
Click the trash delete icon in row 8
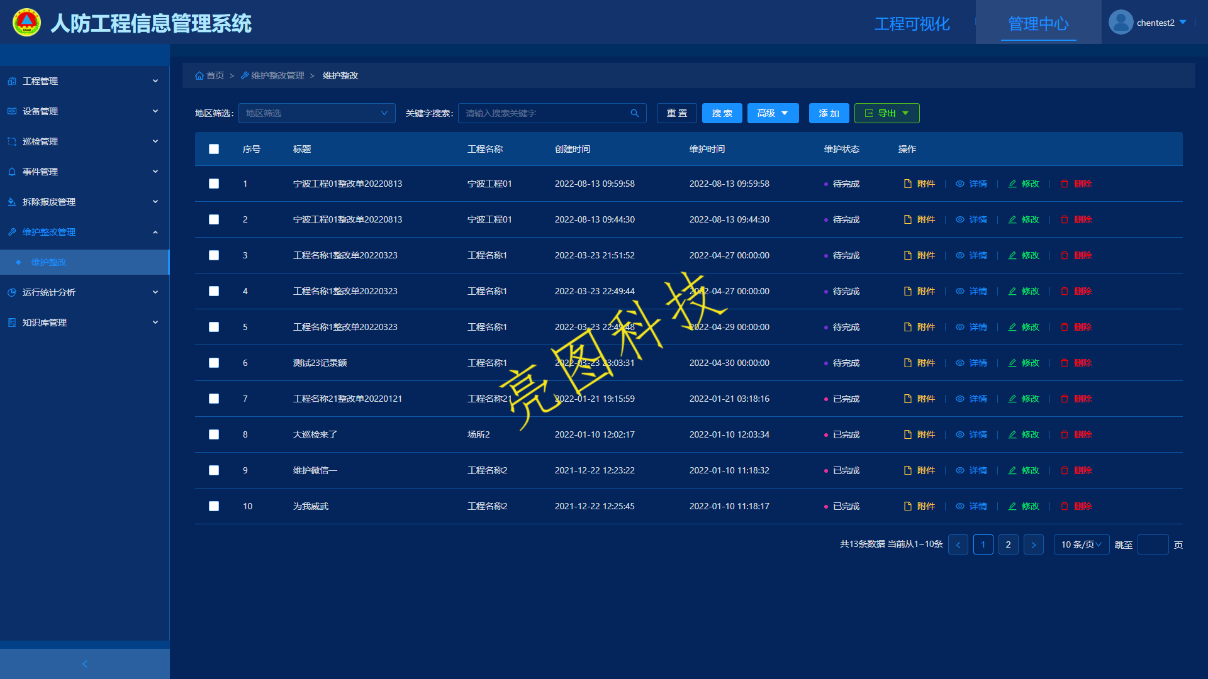click(x=1065, y=434)
